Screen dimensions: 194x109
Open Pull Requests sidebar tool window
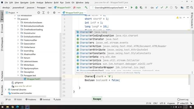click(x=2, y=44)
